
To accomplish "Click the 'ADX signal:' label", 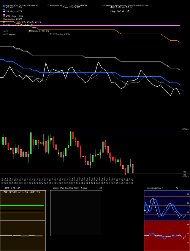I will point(9,34).
